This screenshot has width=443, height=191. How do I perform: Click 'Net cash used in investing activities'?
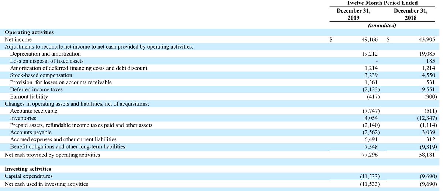pos(46,184)
